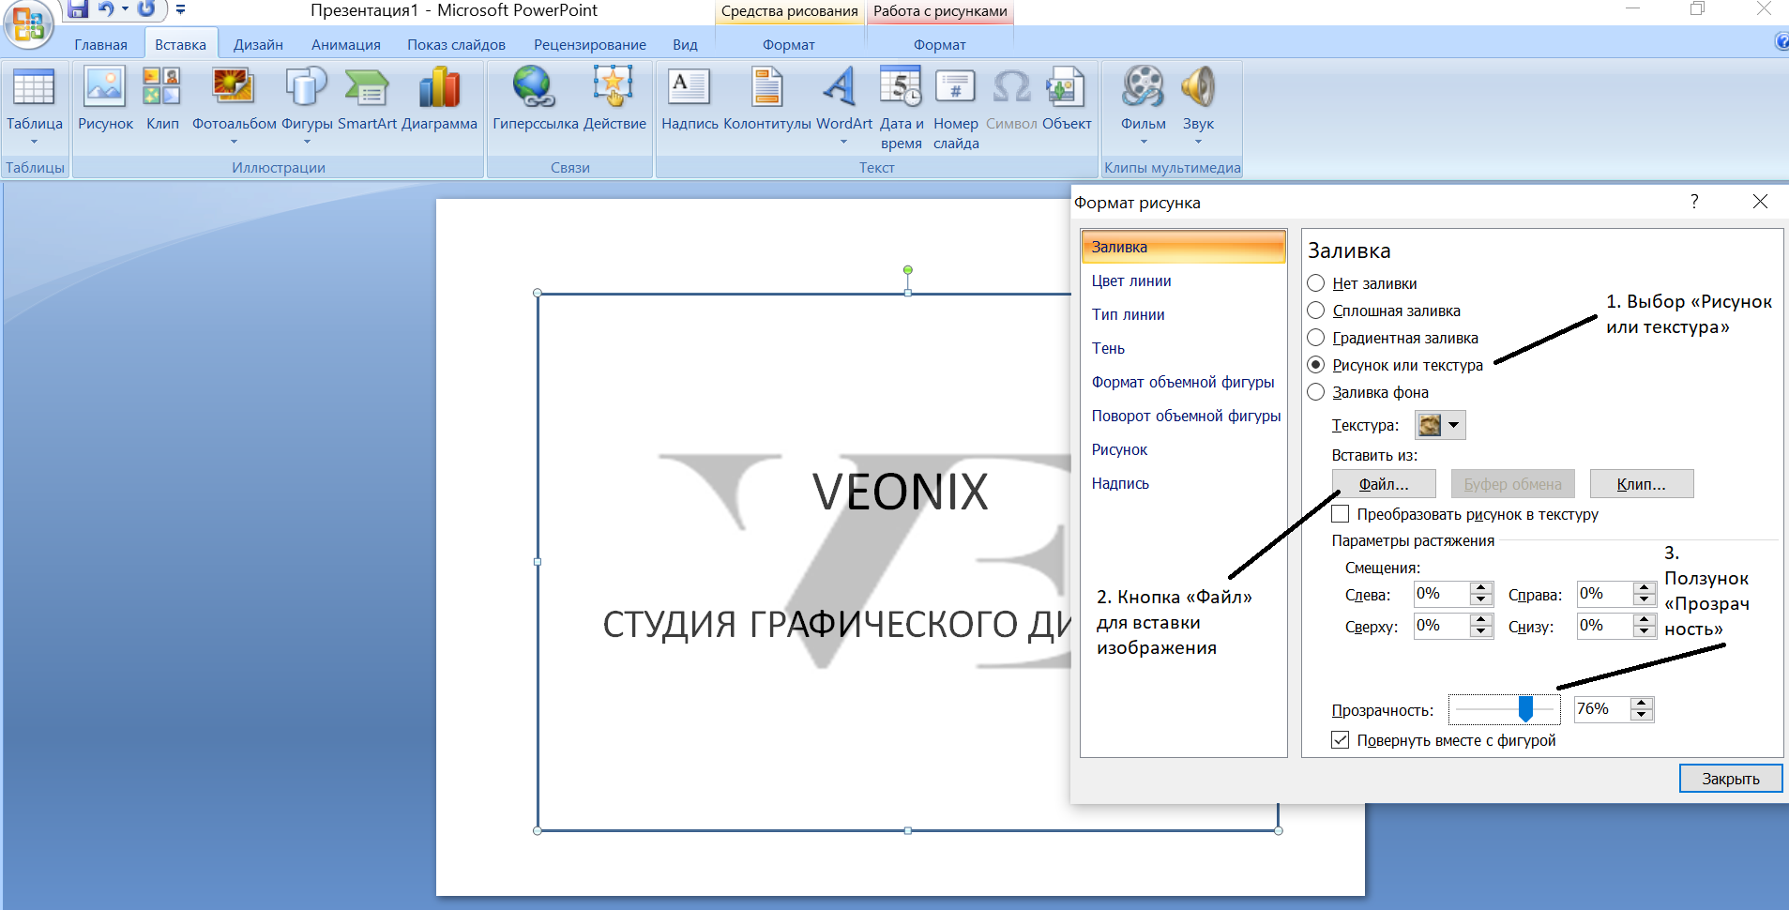Expand the Фотоальбом dropdown arrow

click(234, 142)
